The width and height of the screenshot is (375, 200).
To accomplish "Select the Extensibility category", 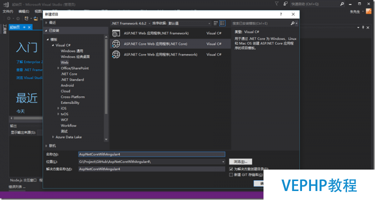I will (x=70, y=103).
